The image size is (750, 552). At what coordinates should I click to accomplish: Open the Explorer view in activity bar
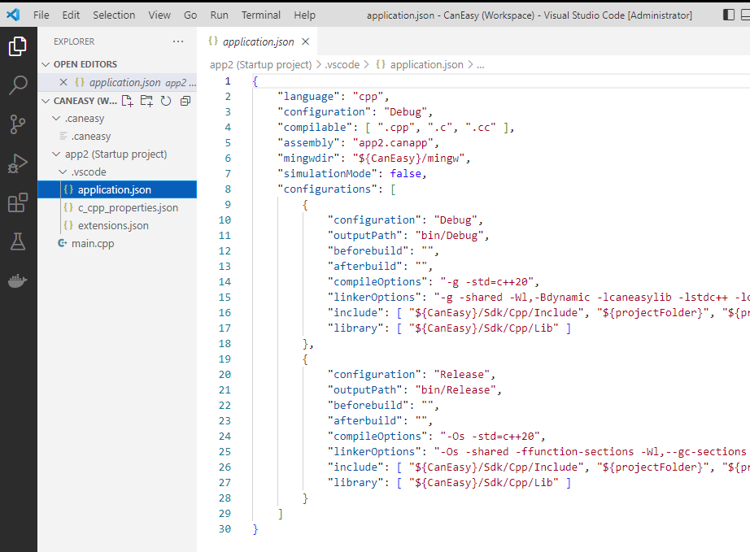tap(18, 46)
